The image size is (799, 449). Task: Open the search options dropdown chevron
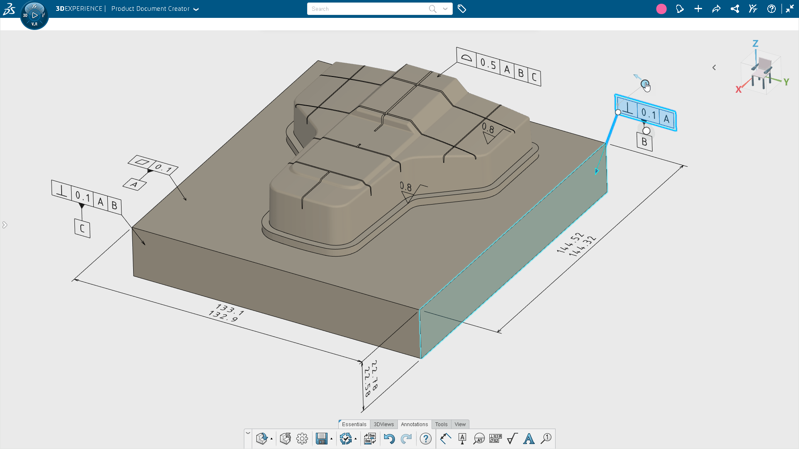point(445,9)
